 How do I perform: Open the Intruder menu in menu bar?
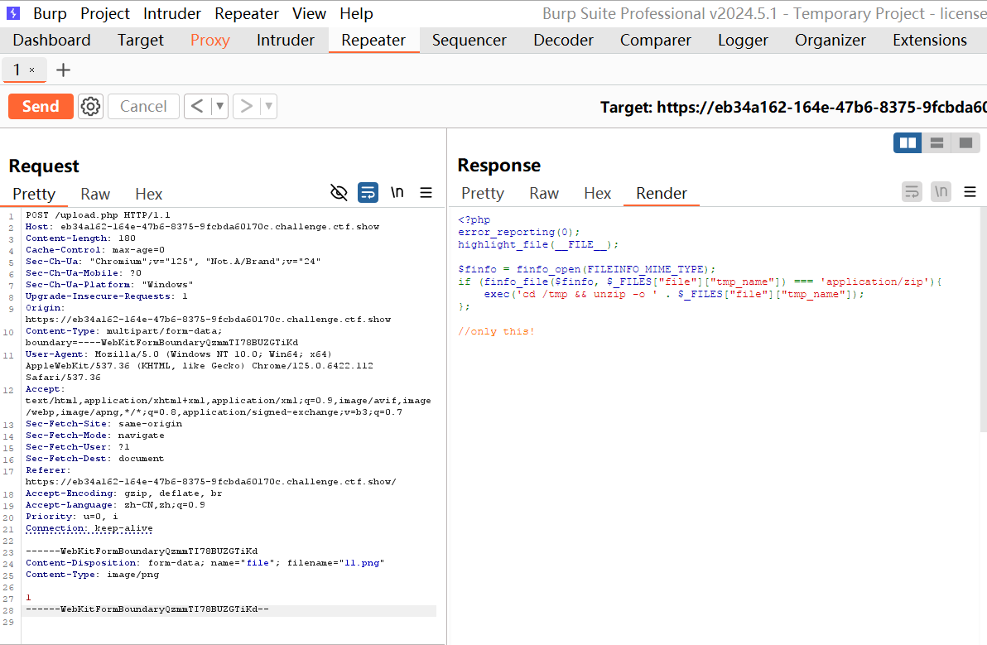172,13
